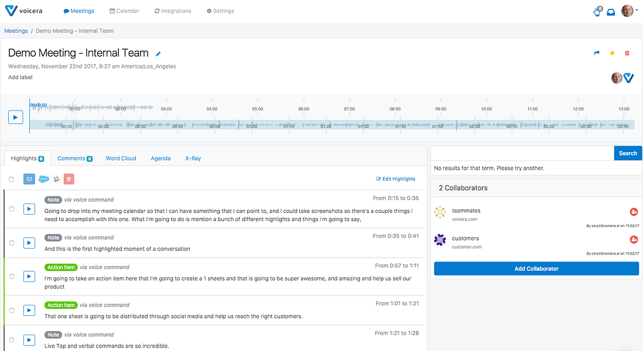This screenshot has height=351, width=643.
Task: Switch to the Agenda tab
Action: (160, 159)
